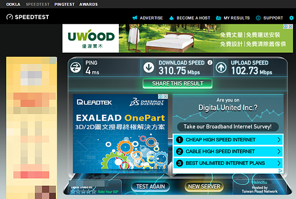
Task: Click the SHARE THIS RESULT button
Action: 178,84
